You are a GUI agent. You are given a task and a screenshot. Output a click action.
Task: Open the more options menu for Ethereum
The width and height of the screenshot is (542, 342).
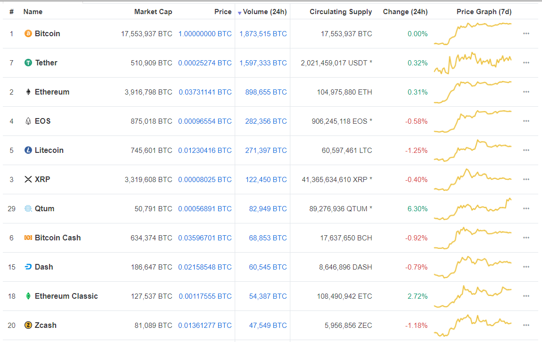pos(526,92)
